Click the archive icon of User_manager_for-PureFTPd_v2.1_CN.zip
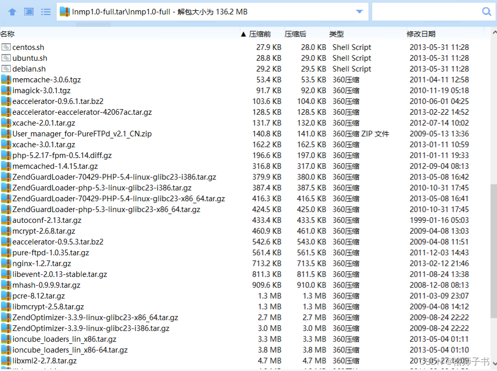 click(x=6, y=133)
